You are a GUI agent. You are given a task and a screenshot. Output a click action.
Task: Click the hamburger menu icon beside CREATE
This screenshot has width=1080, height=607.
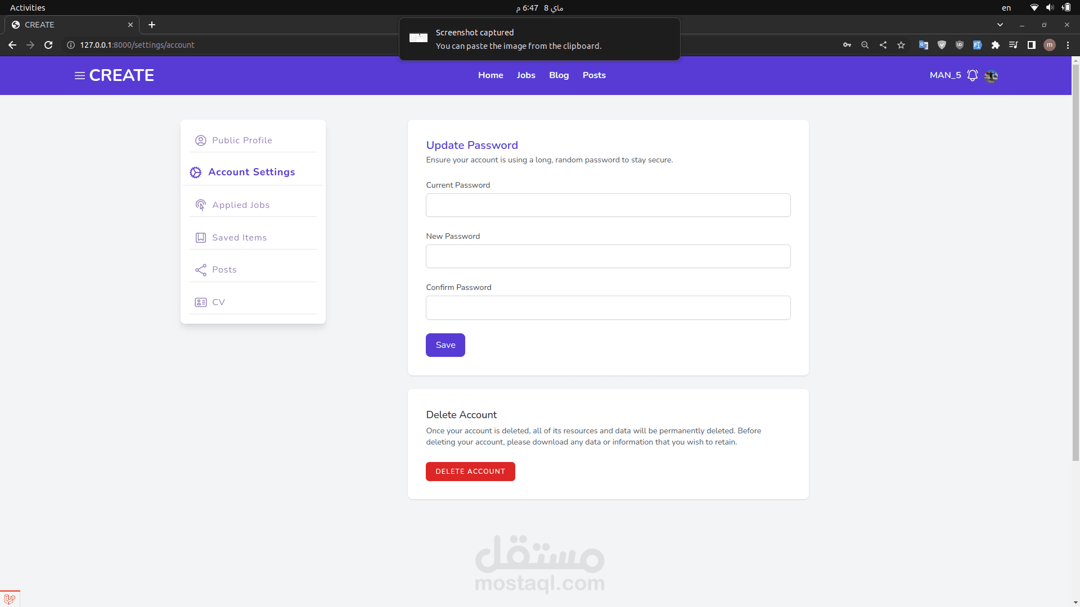click(x=79, y=75)
